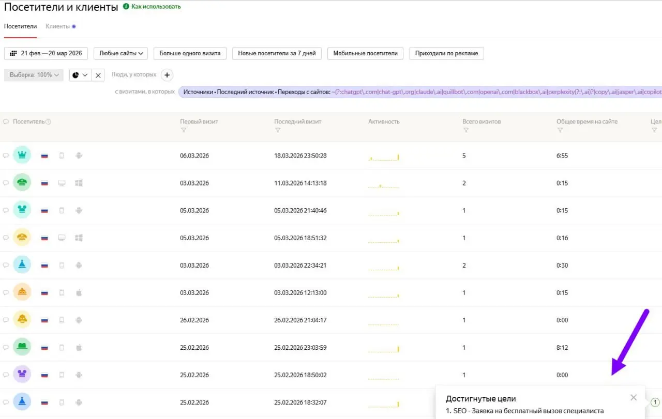Open the segment pie-chart dropdown

(80, 75)
